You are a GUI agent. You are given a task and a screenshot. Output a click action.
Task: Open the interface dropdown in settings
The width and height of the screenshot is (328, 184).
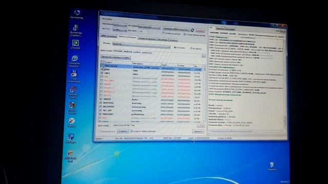149,27
